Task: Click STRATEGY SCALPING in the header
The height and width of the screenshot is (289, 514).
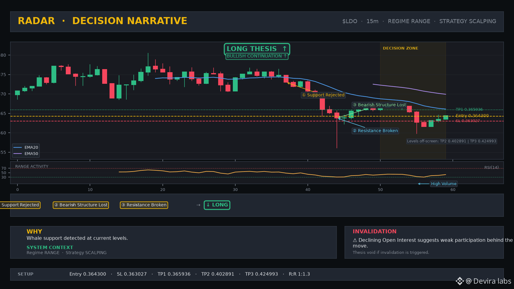Action: 468,21
